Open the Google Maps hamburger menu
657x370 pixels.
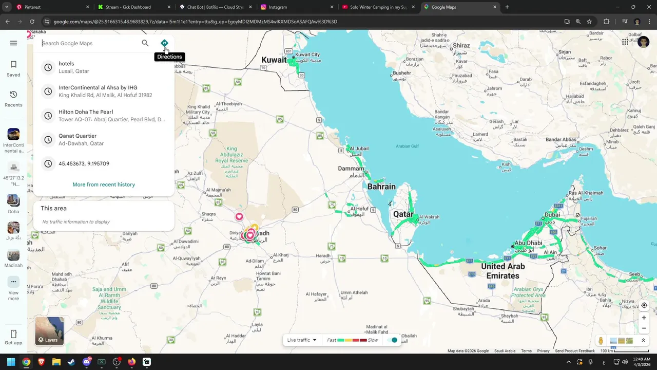point(13,43)
